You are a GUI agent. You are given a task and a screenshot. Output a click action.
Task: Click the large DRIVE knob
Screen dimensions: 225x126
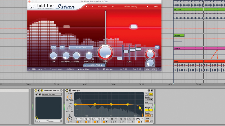tap(105, 52)
